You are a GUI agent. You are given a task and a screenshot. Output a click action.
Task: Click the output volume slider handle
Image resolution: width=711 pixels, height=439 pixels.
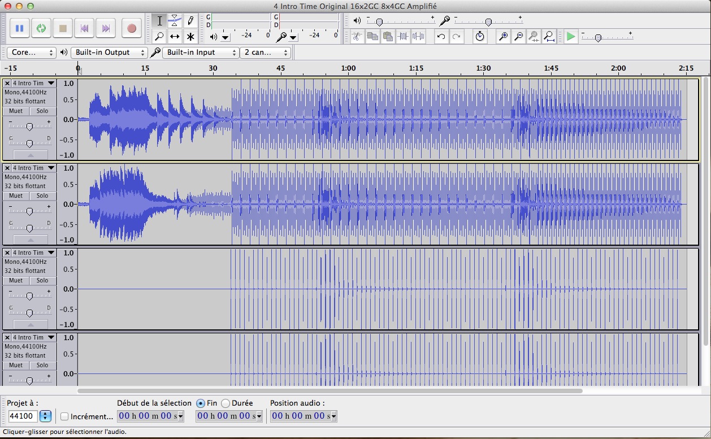(379, 22)
